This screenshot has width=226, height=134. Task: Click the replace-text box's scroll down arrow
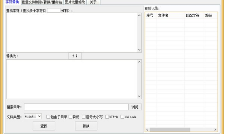tap(139, 96)
